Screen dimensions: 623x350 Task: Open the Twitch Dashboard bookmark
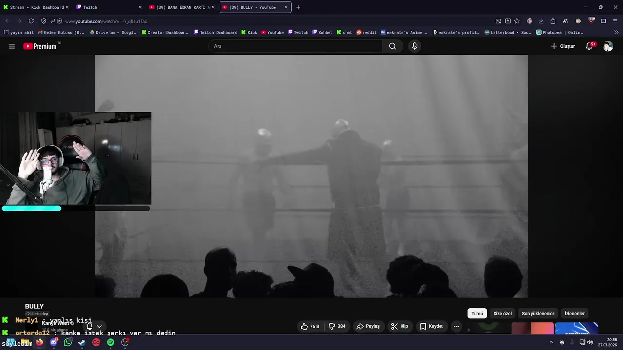coord(215,32)
